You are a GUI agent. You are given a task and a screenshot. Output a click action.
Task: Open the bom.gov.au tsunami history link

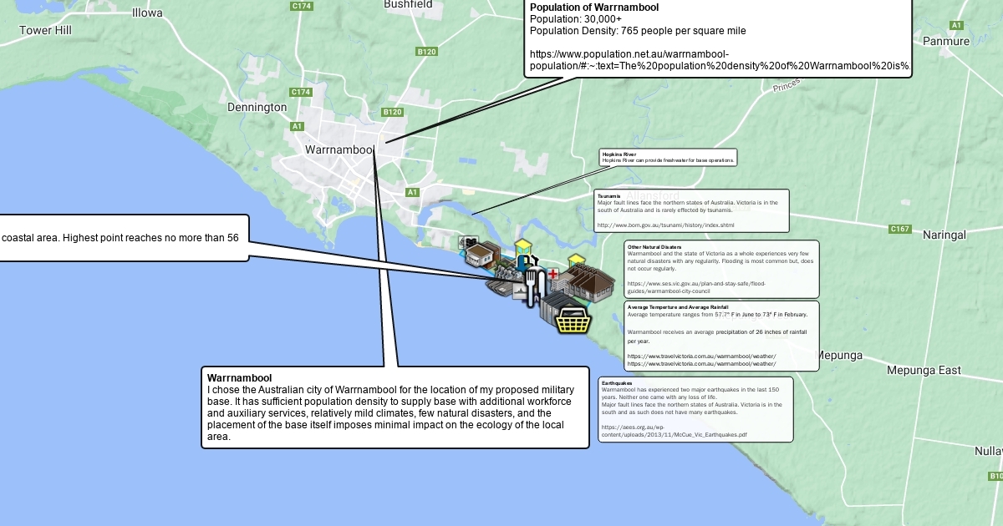coord(665,225)
